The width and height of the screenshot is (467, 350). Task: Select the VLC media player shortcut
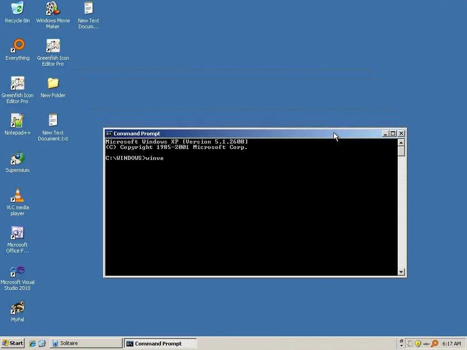17,202
